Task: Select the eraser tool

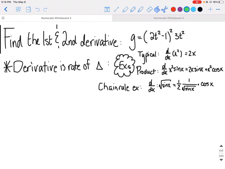Action: [150, 9]
